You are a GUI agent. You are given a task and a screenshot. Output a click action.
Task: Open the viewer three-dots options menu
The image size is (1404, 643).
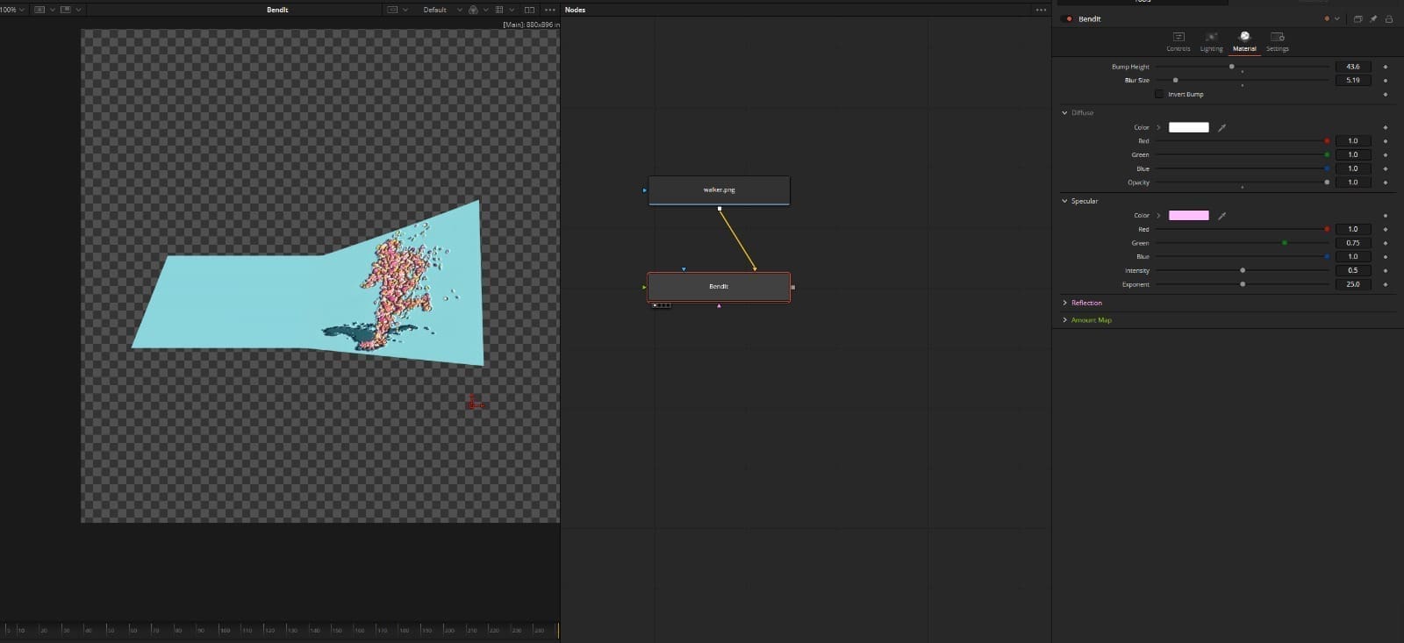(550, 10)
